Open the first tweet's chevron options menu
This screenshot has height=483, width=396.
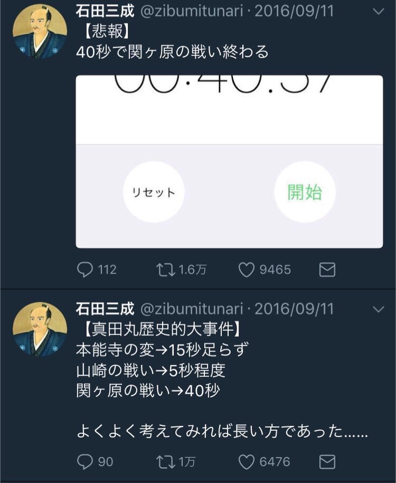[378, 12]
